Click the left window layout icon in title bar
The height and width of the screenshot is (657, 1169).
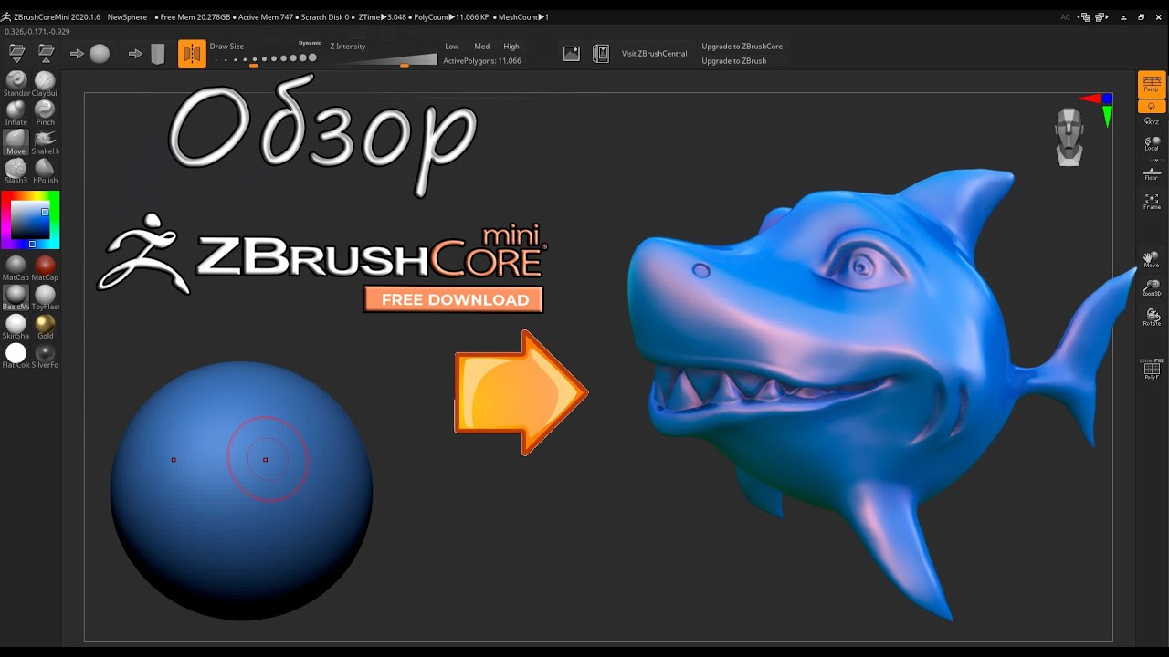tap(1085, 17)
